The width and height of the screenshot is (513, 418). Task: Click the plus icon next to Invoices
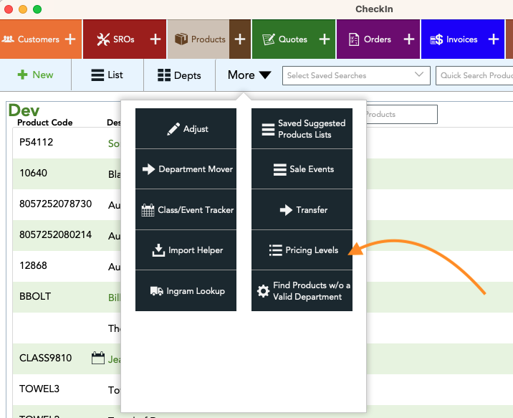click(494, 39)
